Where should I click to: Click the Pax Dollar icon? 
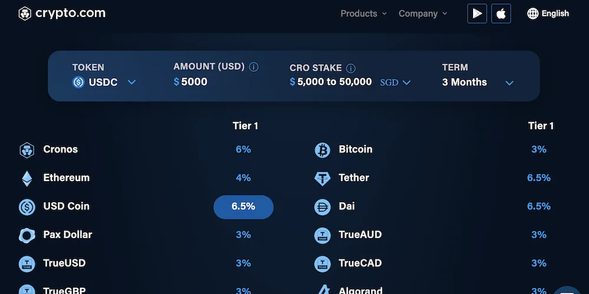click(27, 235)
